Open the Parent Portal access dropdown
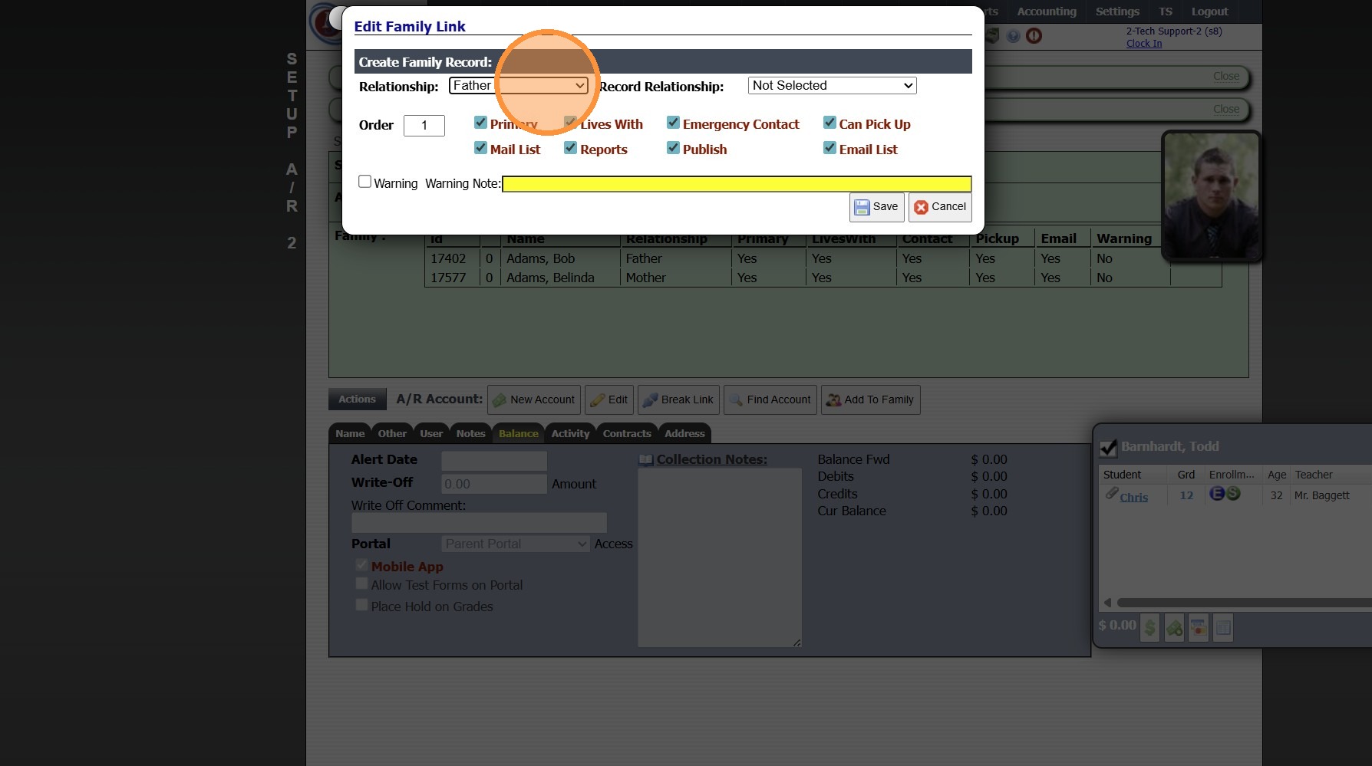Screen dimensions: 1372x766 point(516,544)
